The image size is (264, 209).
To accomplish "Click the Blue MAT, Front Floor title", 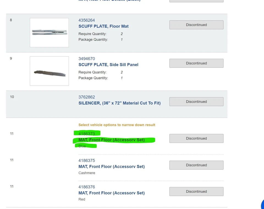I will (111, 140).
